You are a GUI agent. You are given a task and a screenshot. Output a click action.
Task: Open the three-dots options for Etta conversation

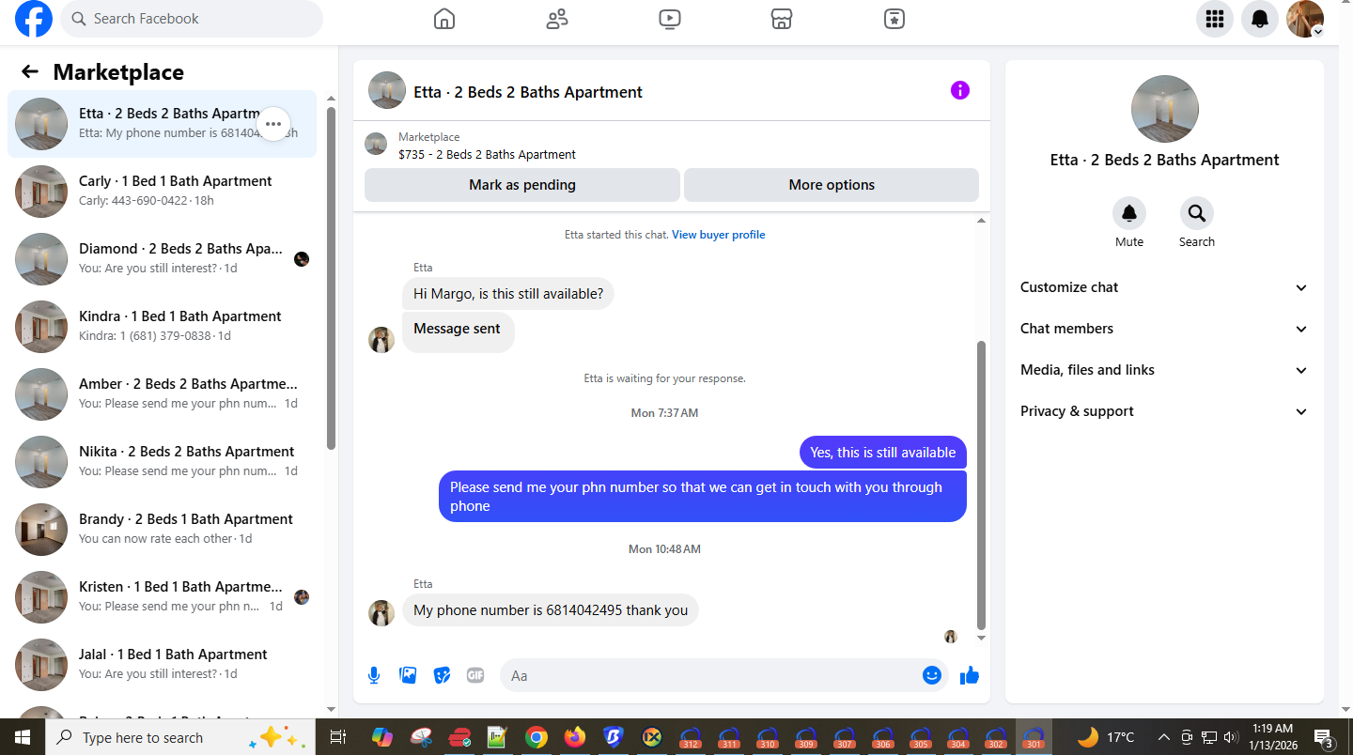click(x=273, y=124)
